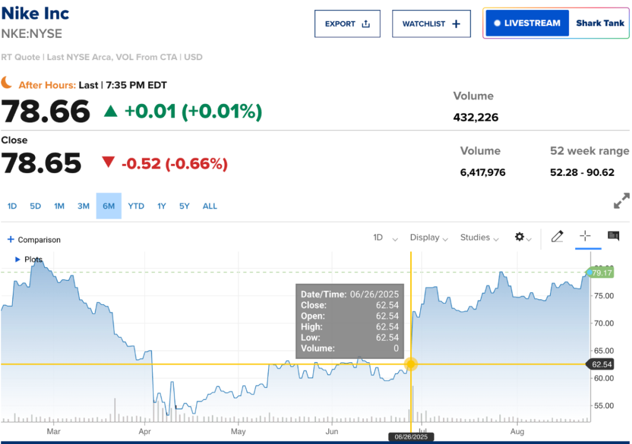Expand the Plots disclosure triangle
The height and width of the screenshot is (444, 632).
coord(18,259)
